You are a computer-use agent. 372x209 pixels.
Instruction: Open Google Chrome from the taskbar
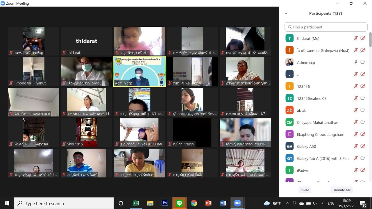coord(194,203)
